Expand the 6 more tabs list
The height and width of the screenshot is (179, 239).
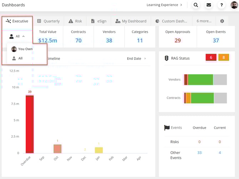tap(204, 21)
